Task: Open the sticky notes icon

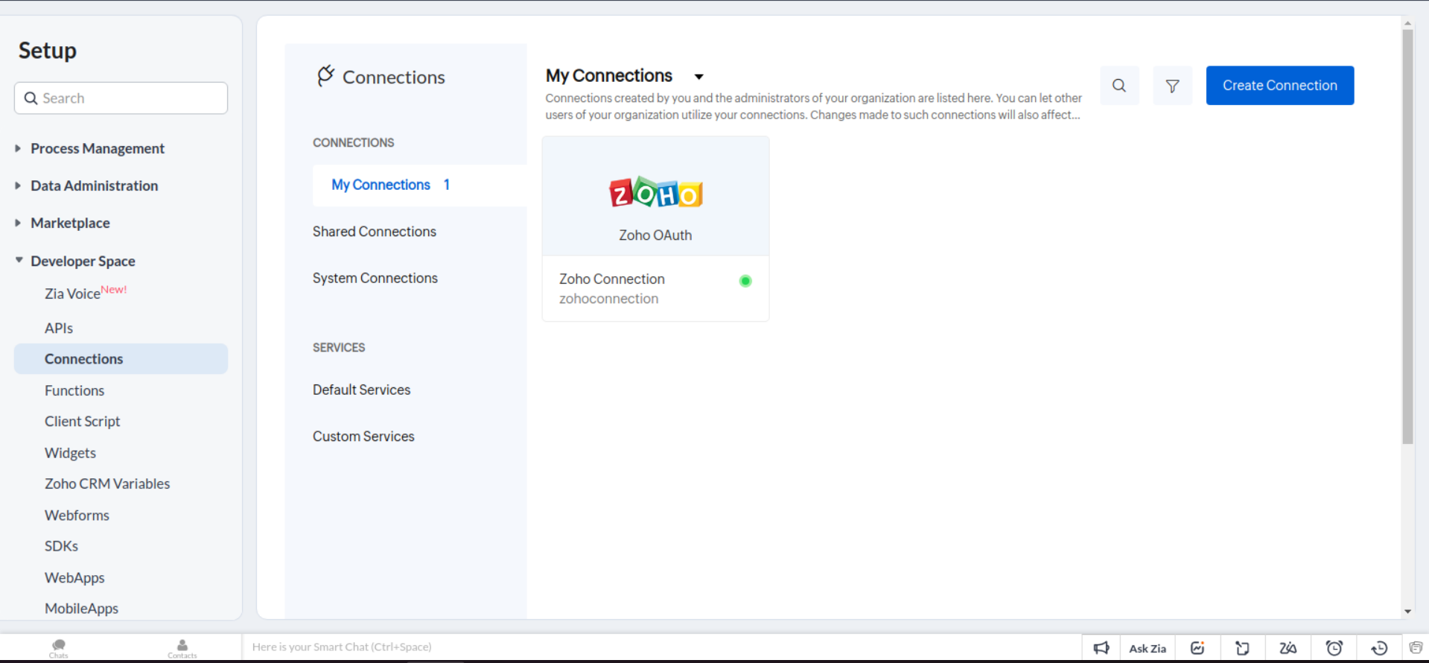Action: coord(1242,648)
